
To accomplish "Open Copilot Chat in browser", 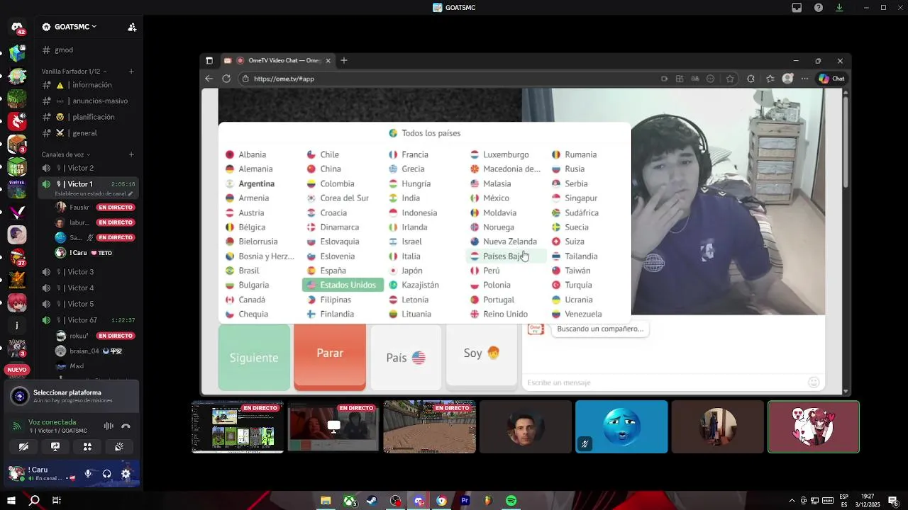I will (x=832, y=79).
